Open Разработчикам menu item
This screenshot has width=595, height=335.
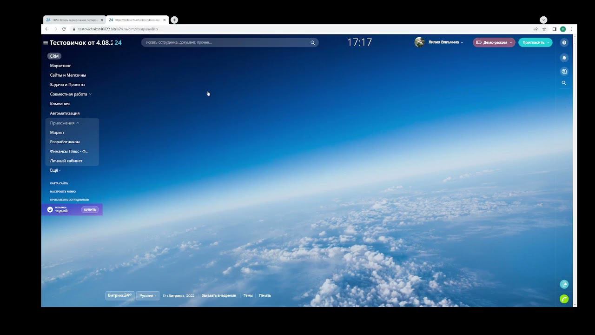[x=65, y=142]
